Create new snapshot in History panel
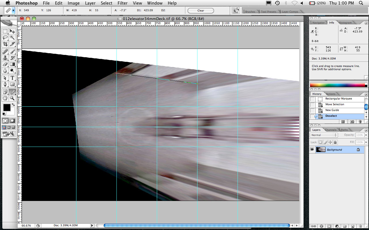369x230 pixels. coord(352,122)
